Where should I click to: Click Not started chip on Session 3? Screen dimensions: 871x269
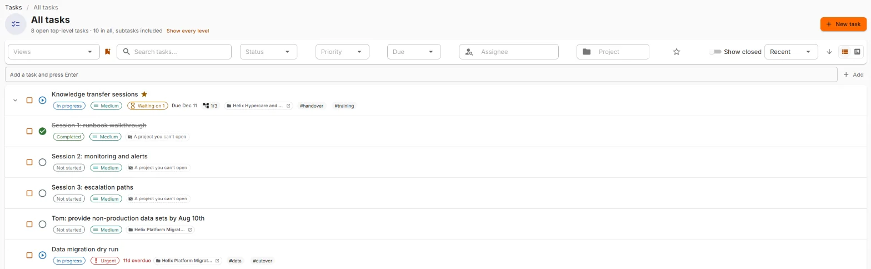coord(69,199)
